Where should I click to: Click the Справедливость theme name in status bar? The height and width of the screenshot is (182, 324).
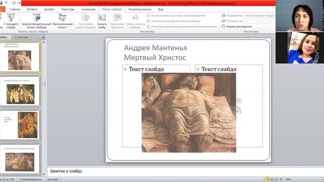(x=31, y=179)
